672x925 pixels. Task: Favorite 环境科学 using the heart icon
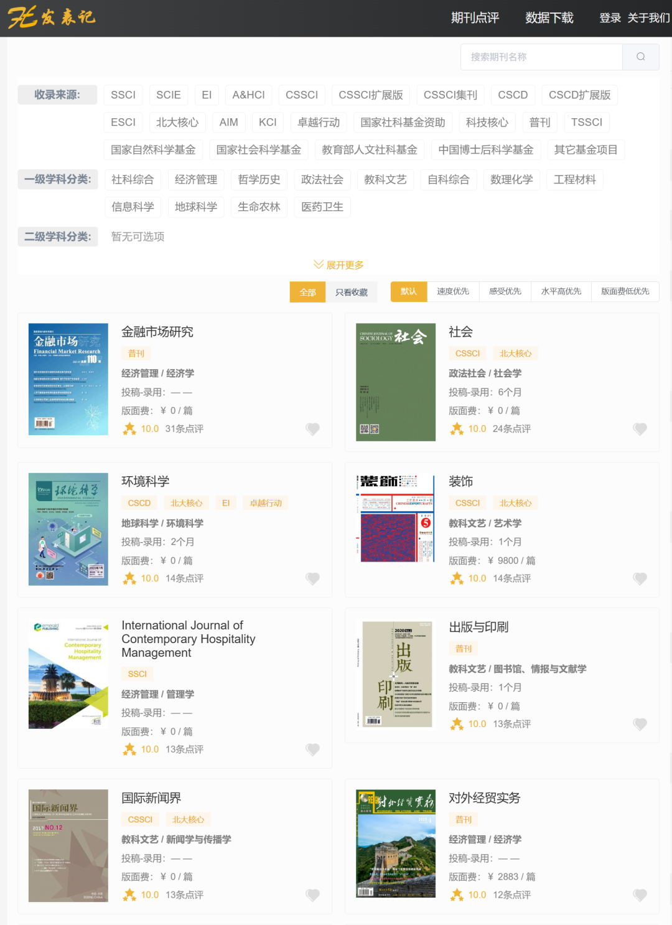click(312, 578)
